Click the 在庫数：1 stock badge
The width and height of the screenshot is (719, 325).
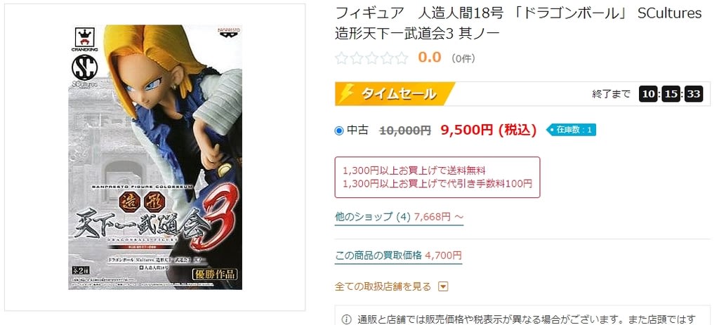[572, 130]
